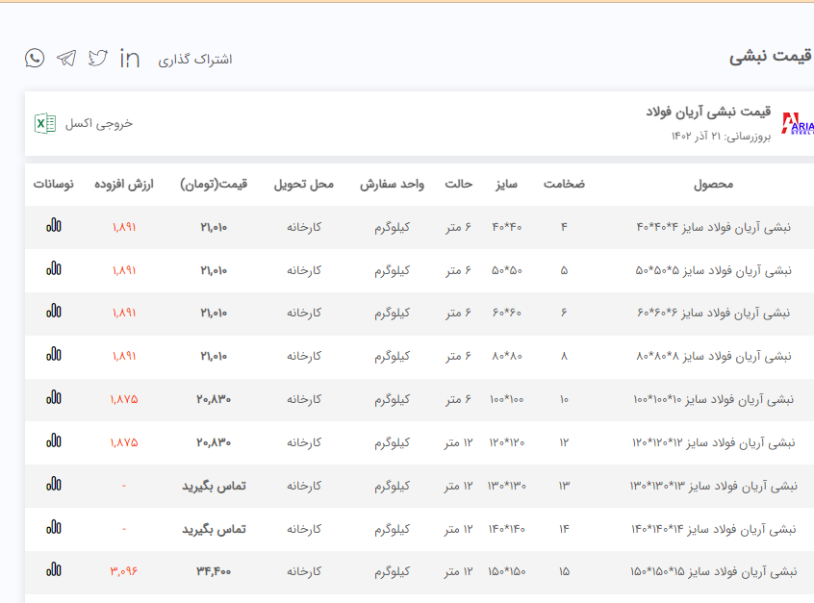Show fluctuations chart for 80*80*8 row

53,354
